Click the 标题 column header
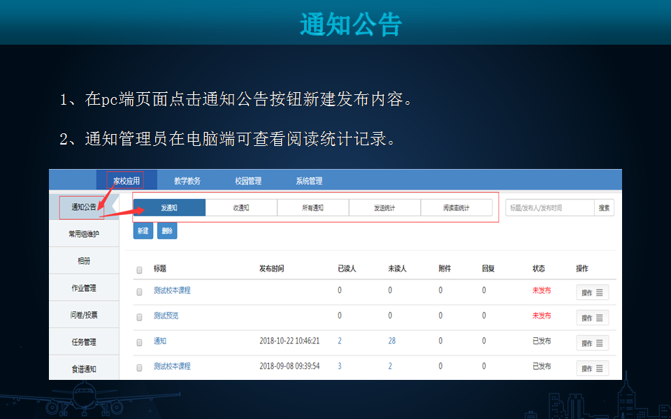The height and width of the screenshot is (419, 671). [160, 268]
